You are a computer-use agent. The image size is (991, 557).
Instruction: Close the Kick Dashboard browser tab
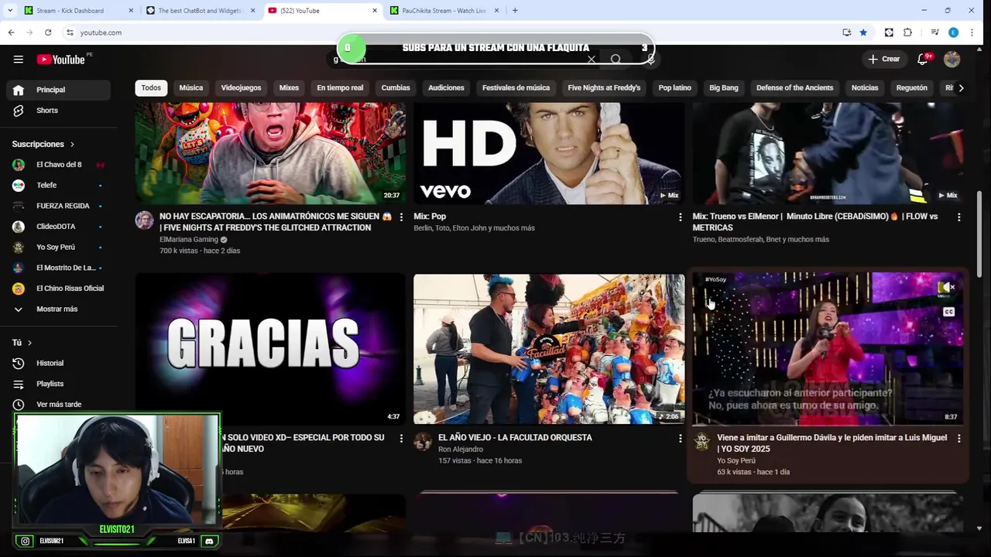[130, 11]
